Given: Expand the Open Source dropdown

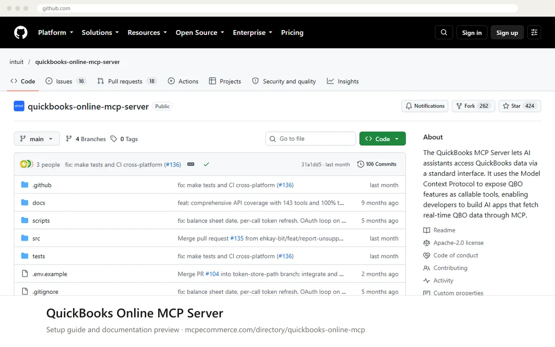Looking at the screenshot, I should click(200, 32).
